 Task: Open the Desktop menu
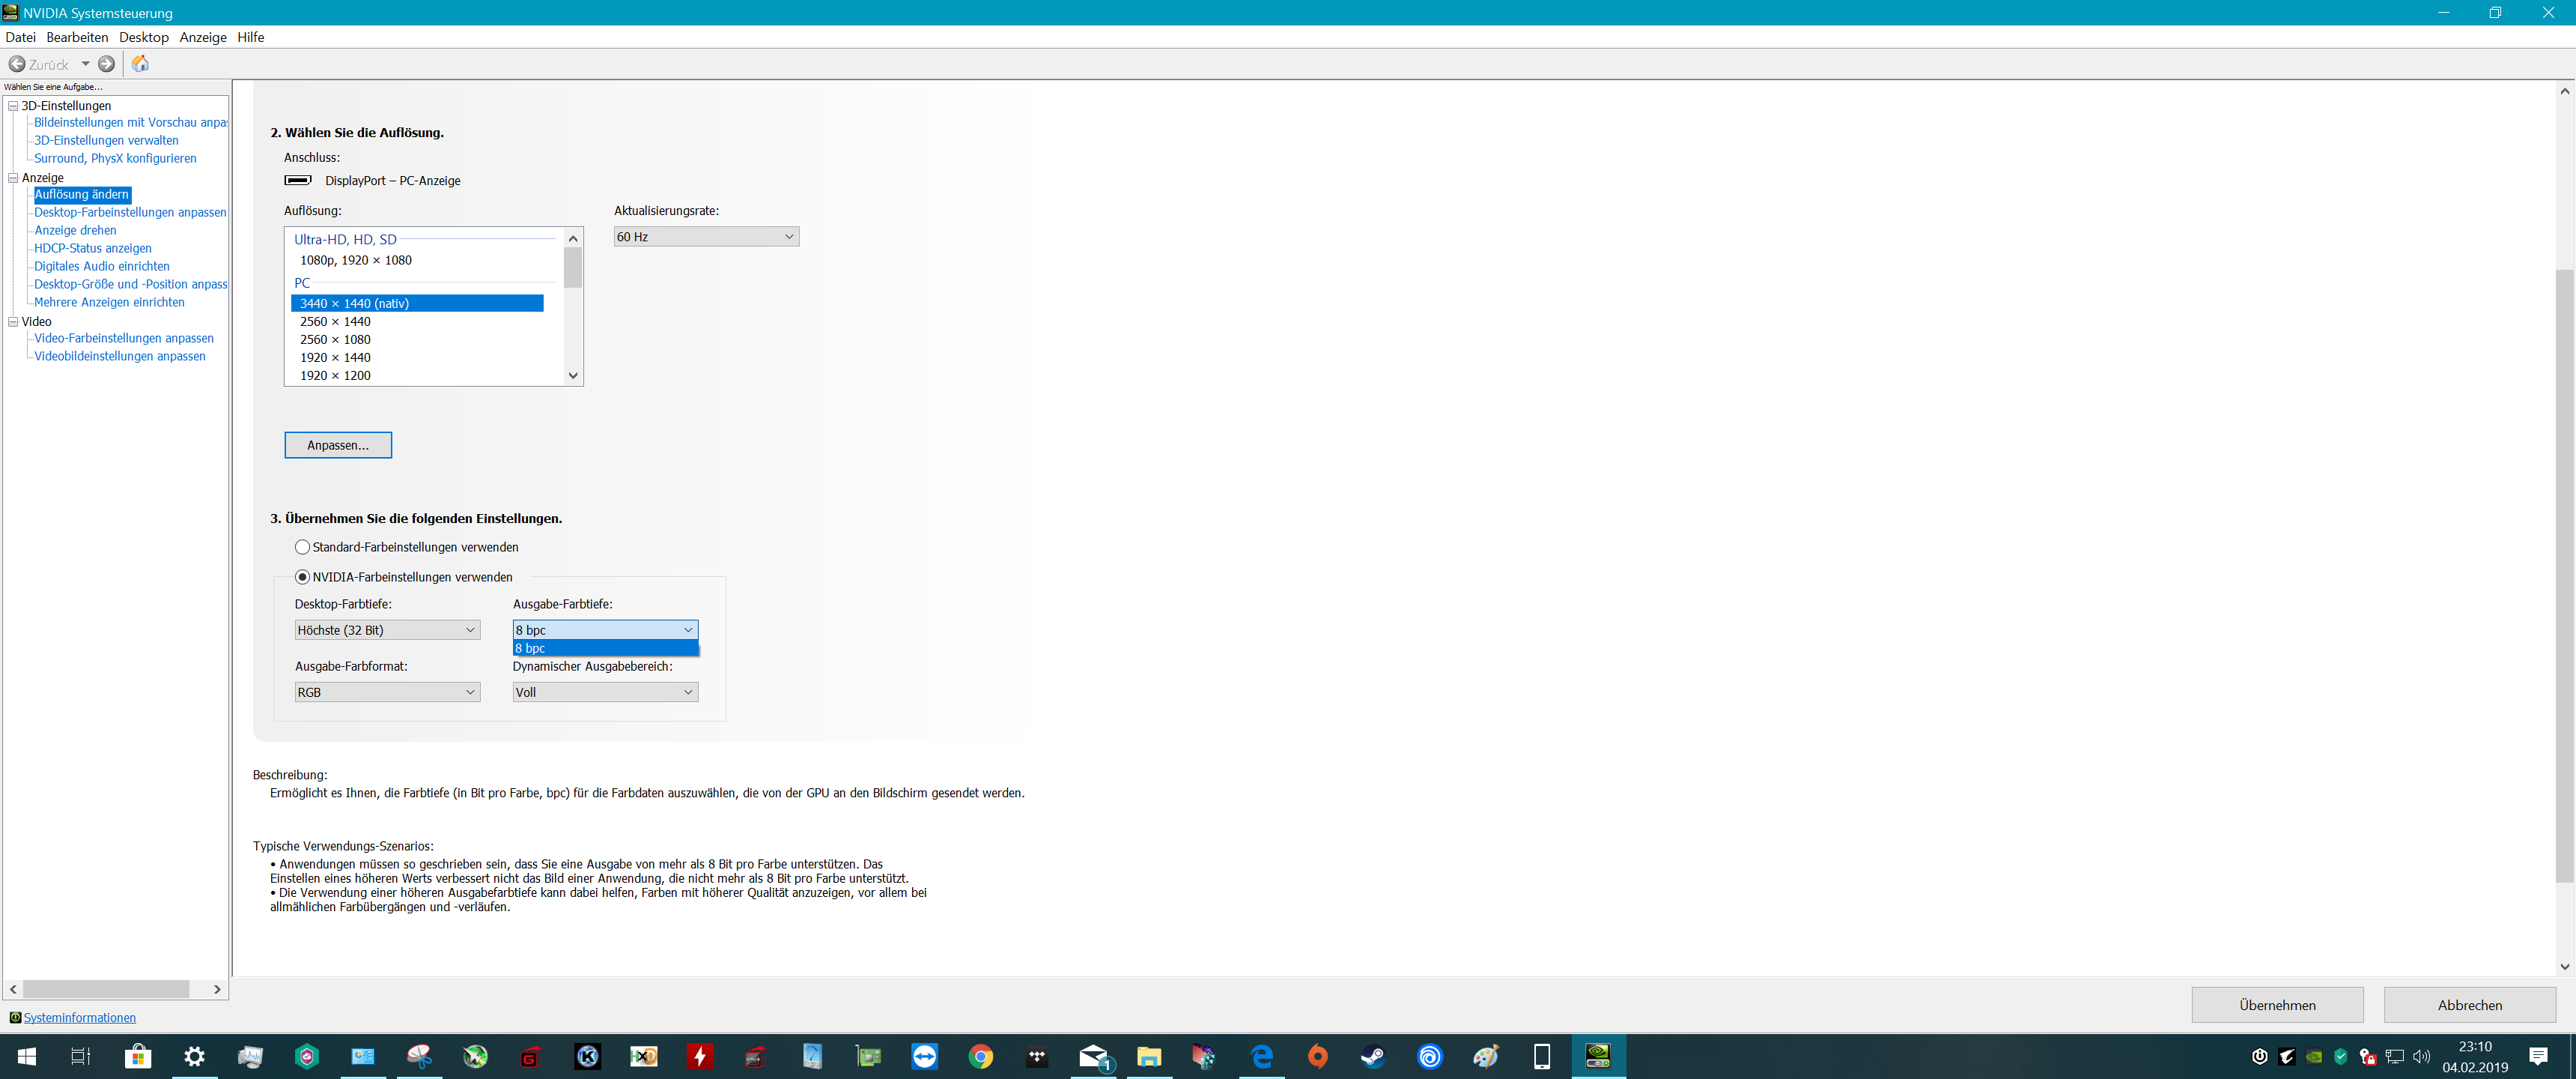point(144,37)
